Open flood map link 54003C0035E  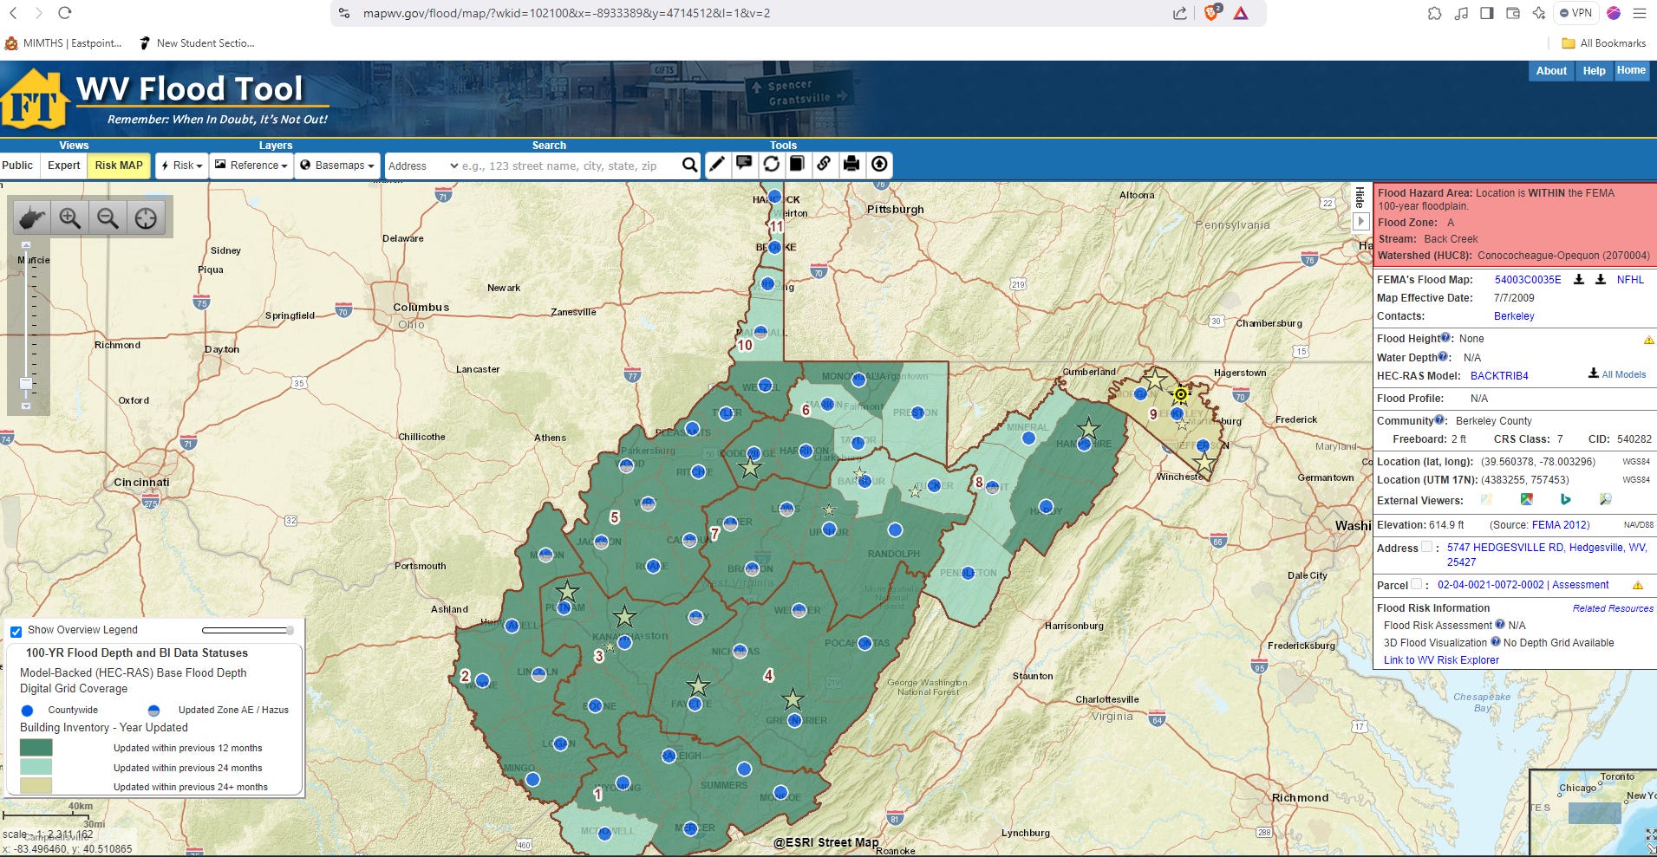click(x=1527, y=279)
